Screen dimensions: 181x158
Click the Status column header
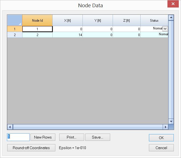point(154,20)
